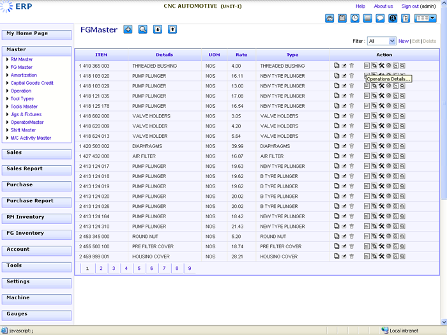Expand RM Master in the Master menu
This screenshot has width=447, height=335.
(x=21, y=59)
